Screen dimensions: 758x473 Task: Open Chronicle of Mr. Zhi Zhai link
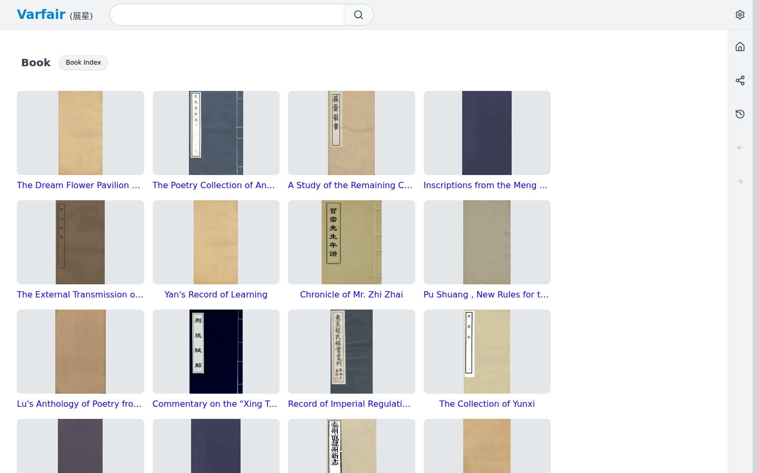(x=352, y=294)
